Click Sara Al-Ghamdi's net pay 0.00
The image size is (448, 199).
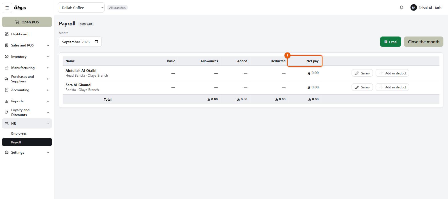(x=313, y=87)
